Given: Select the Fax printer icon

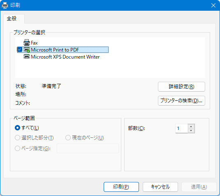Looking at the screenshot, I should click(x=27, y=43).
